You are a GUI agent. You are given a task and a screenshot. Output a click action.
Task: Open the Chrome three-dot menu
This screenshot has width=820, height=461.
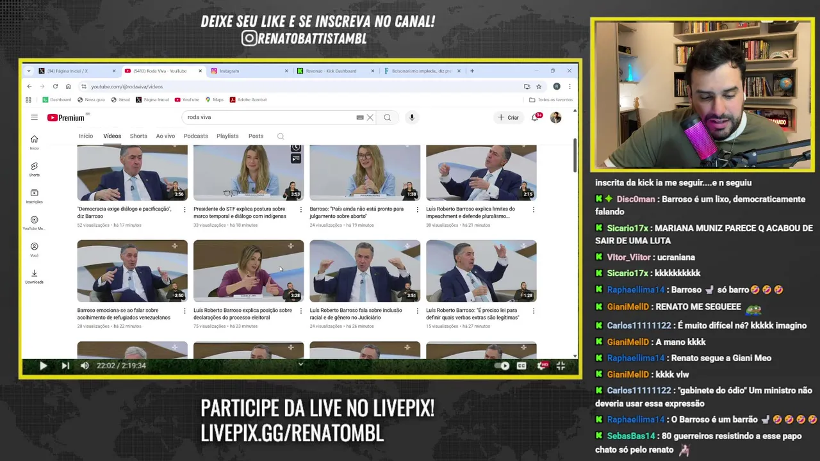pyautogui.click(x=570, y=86)
